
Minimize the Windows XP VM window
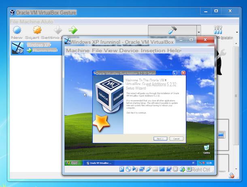pos(181,40)
